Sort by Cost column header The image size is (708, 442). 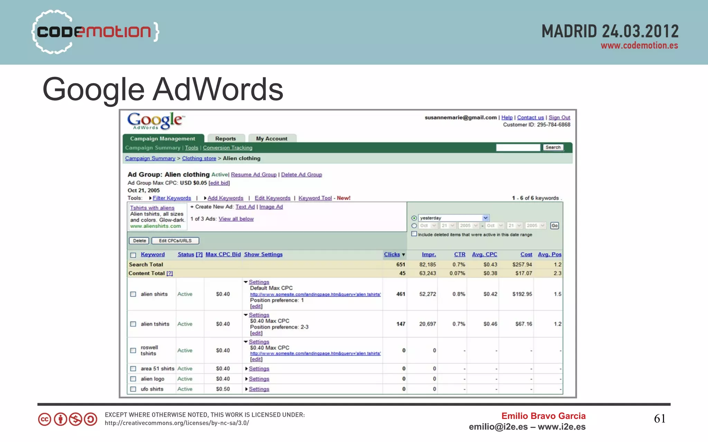pyautogui.click(x=526, y=254)
